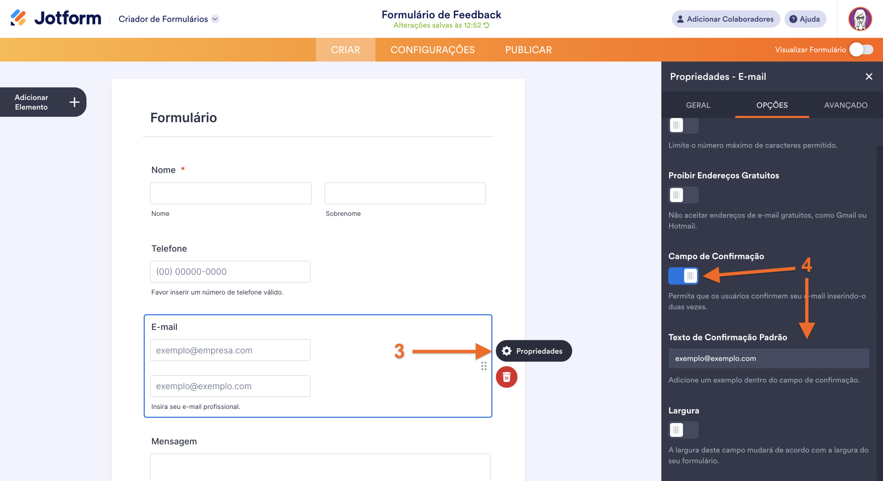
Task: Open E-mail field settings via gear icon
Action: point(507,351)
